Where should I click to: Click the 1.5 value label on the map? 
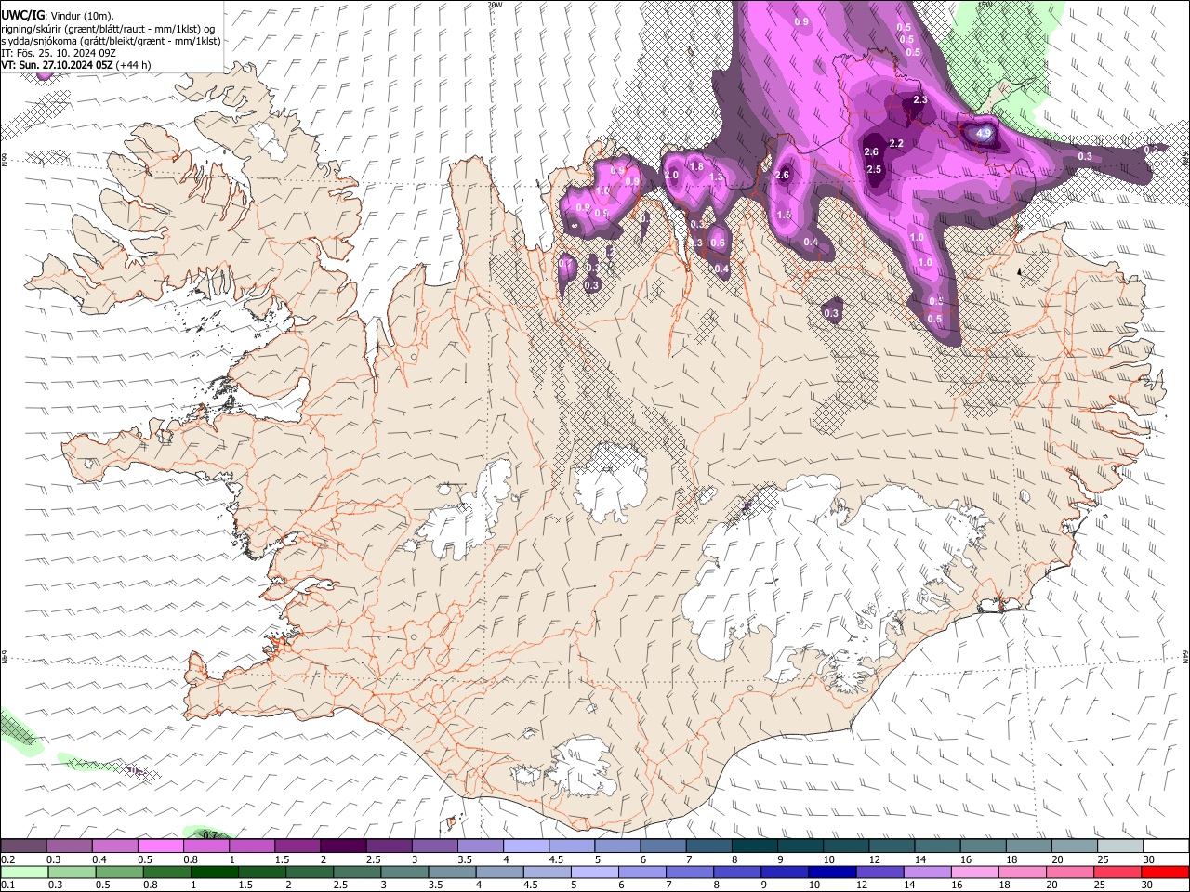click(784, 215)
